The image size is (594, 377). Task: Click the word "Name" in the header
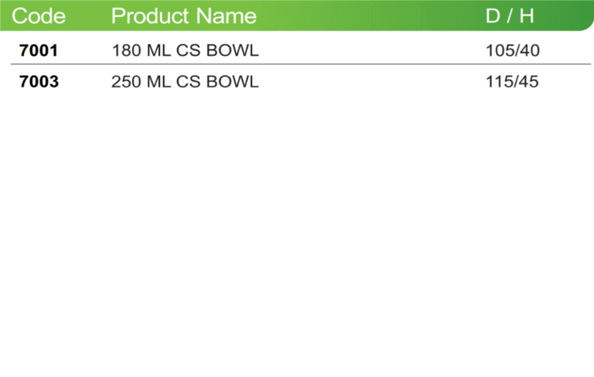pyautogui.click(x=227, y=16)
